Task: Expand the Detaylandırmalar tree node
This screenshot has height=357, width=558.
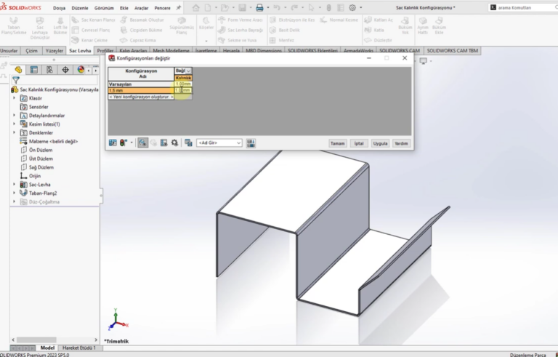Action: pyautogui.click(x=14, y=116)
